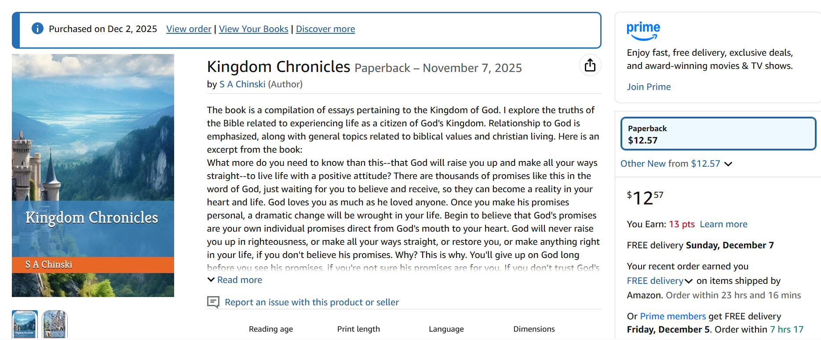Report an issue with this product or seller

click(311, 302)
